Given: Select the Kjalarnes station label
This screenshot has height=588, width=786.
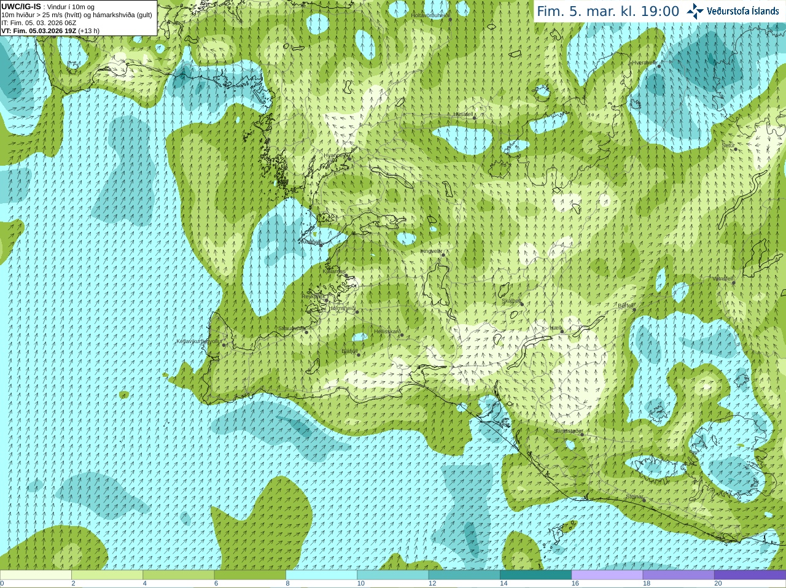Looking at the screenshot, I should (x=335, y=271).
